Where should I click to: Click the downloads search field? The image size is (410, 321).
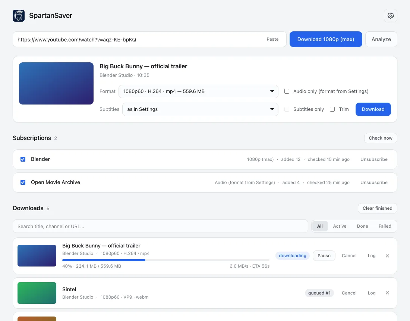160,226
